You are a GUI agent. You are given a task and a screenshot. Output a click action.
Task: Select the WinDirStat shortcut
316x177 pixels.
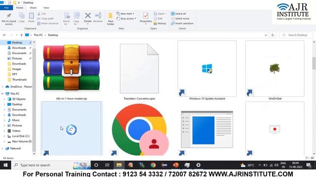tap(275, 71)
